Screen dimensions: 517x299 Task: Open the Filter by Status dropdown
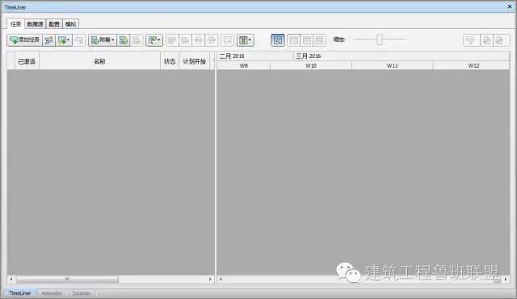point(472,40)
